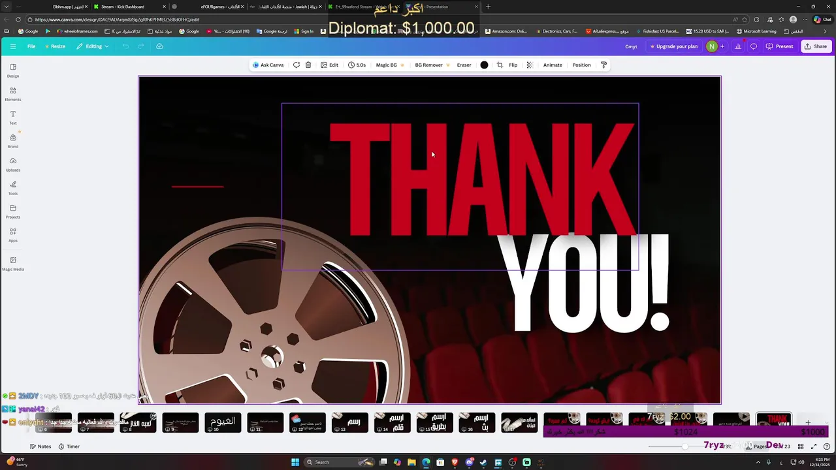Expand the Editing mode dropdown
Image resolution: width=836 pixels, height=470 pixels.
(x=92, y=46)
